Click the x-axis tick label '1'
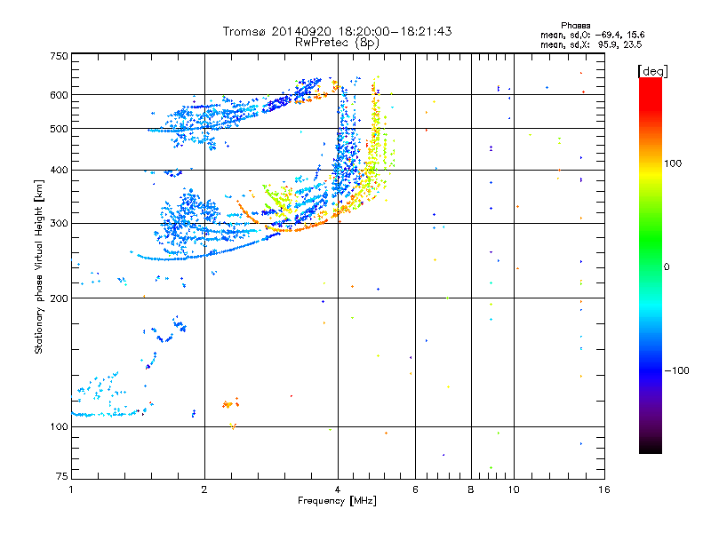 coord(71,489)
